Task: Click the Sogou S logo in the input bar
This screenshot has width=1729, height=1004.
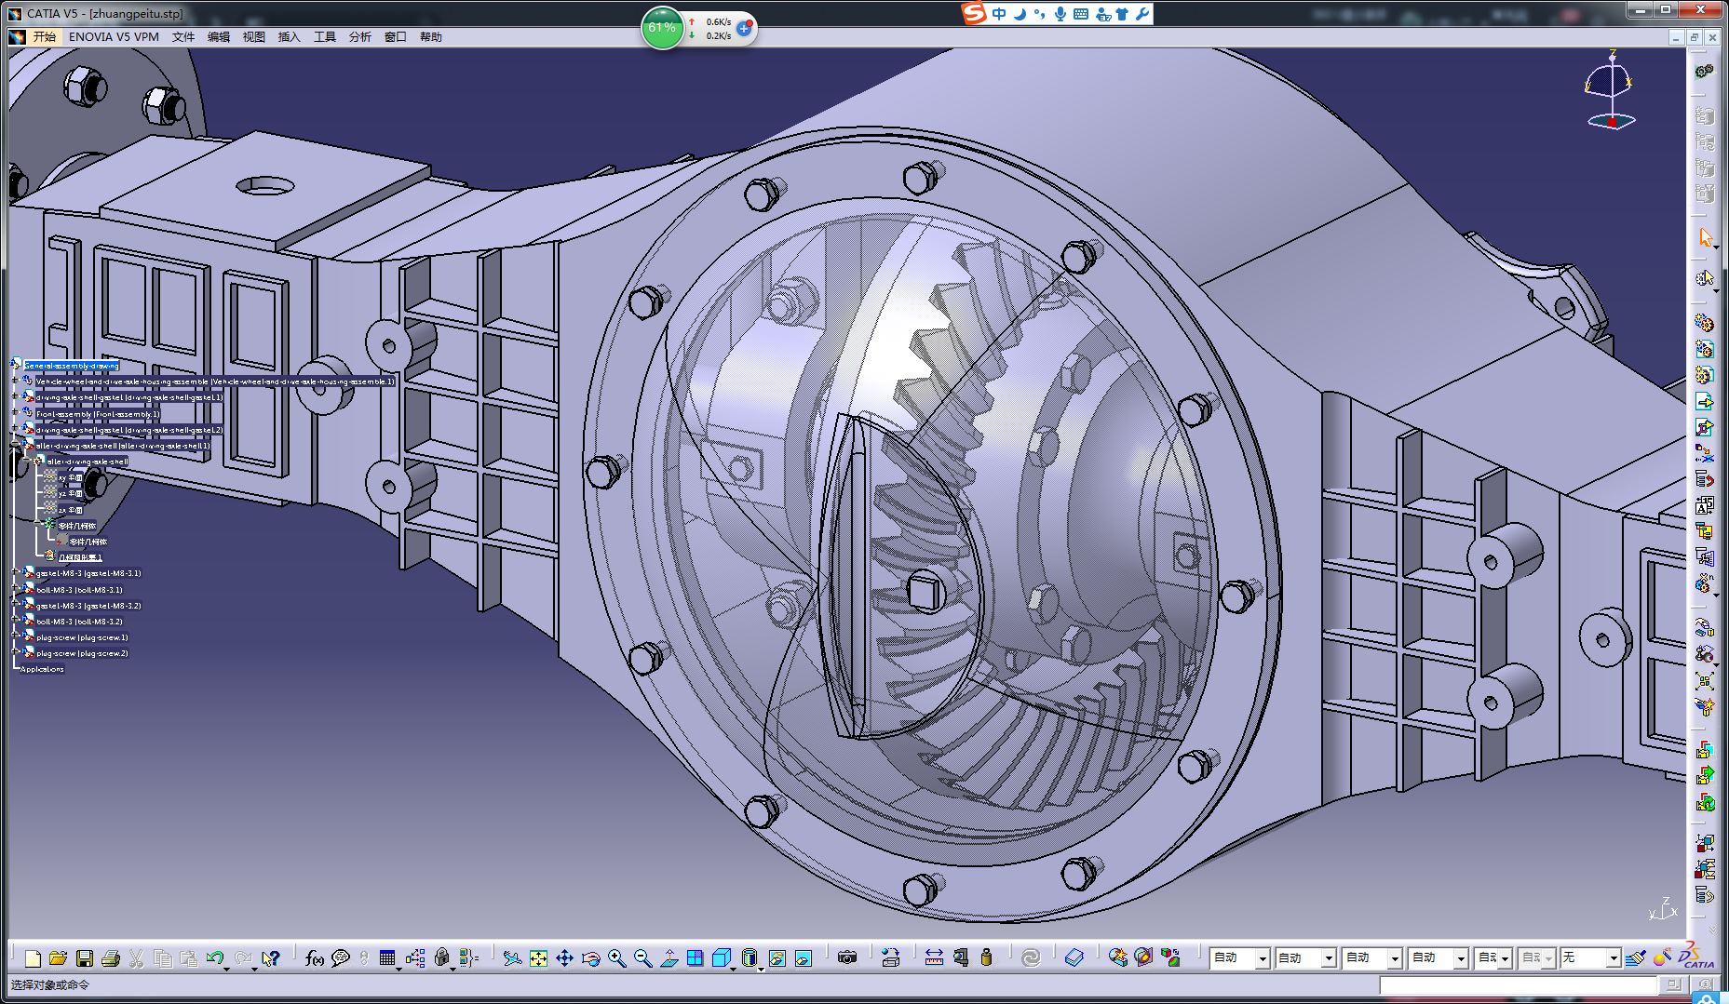Action: (x=974, y=14)
